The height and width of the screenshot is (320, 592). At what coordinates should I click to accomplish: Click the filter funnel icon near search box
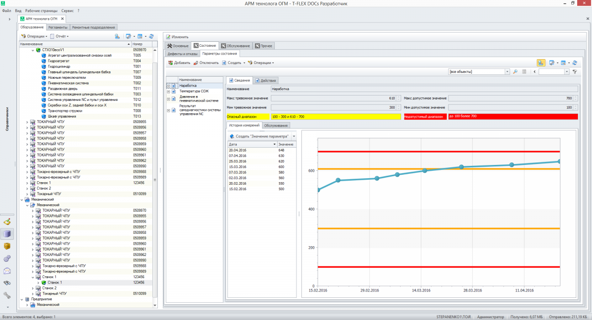point(574,72)
